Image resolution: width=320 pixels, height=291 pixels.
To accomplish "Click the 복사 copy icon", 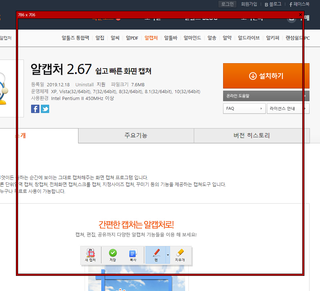I will click(133, 255).
